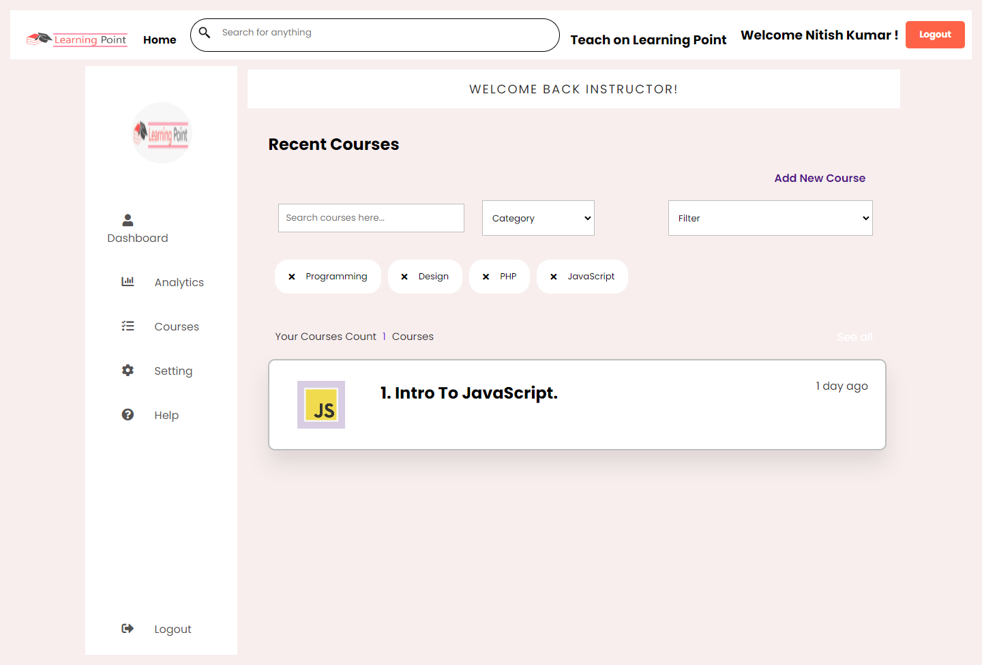Open the Filter dropdown
982x665 pixels.
point(770,217)
